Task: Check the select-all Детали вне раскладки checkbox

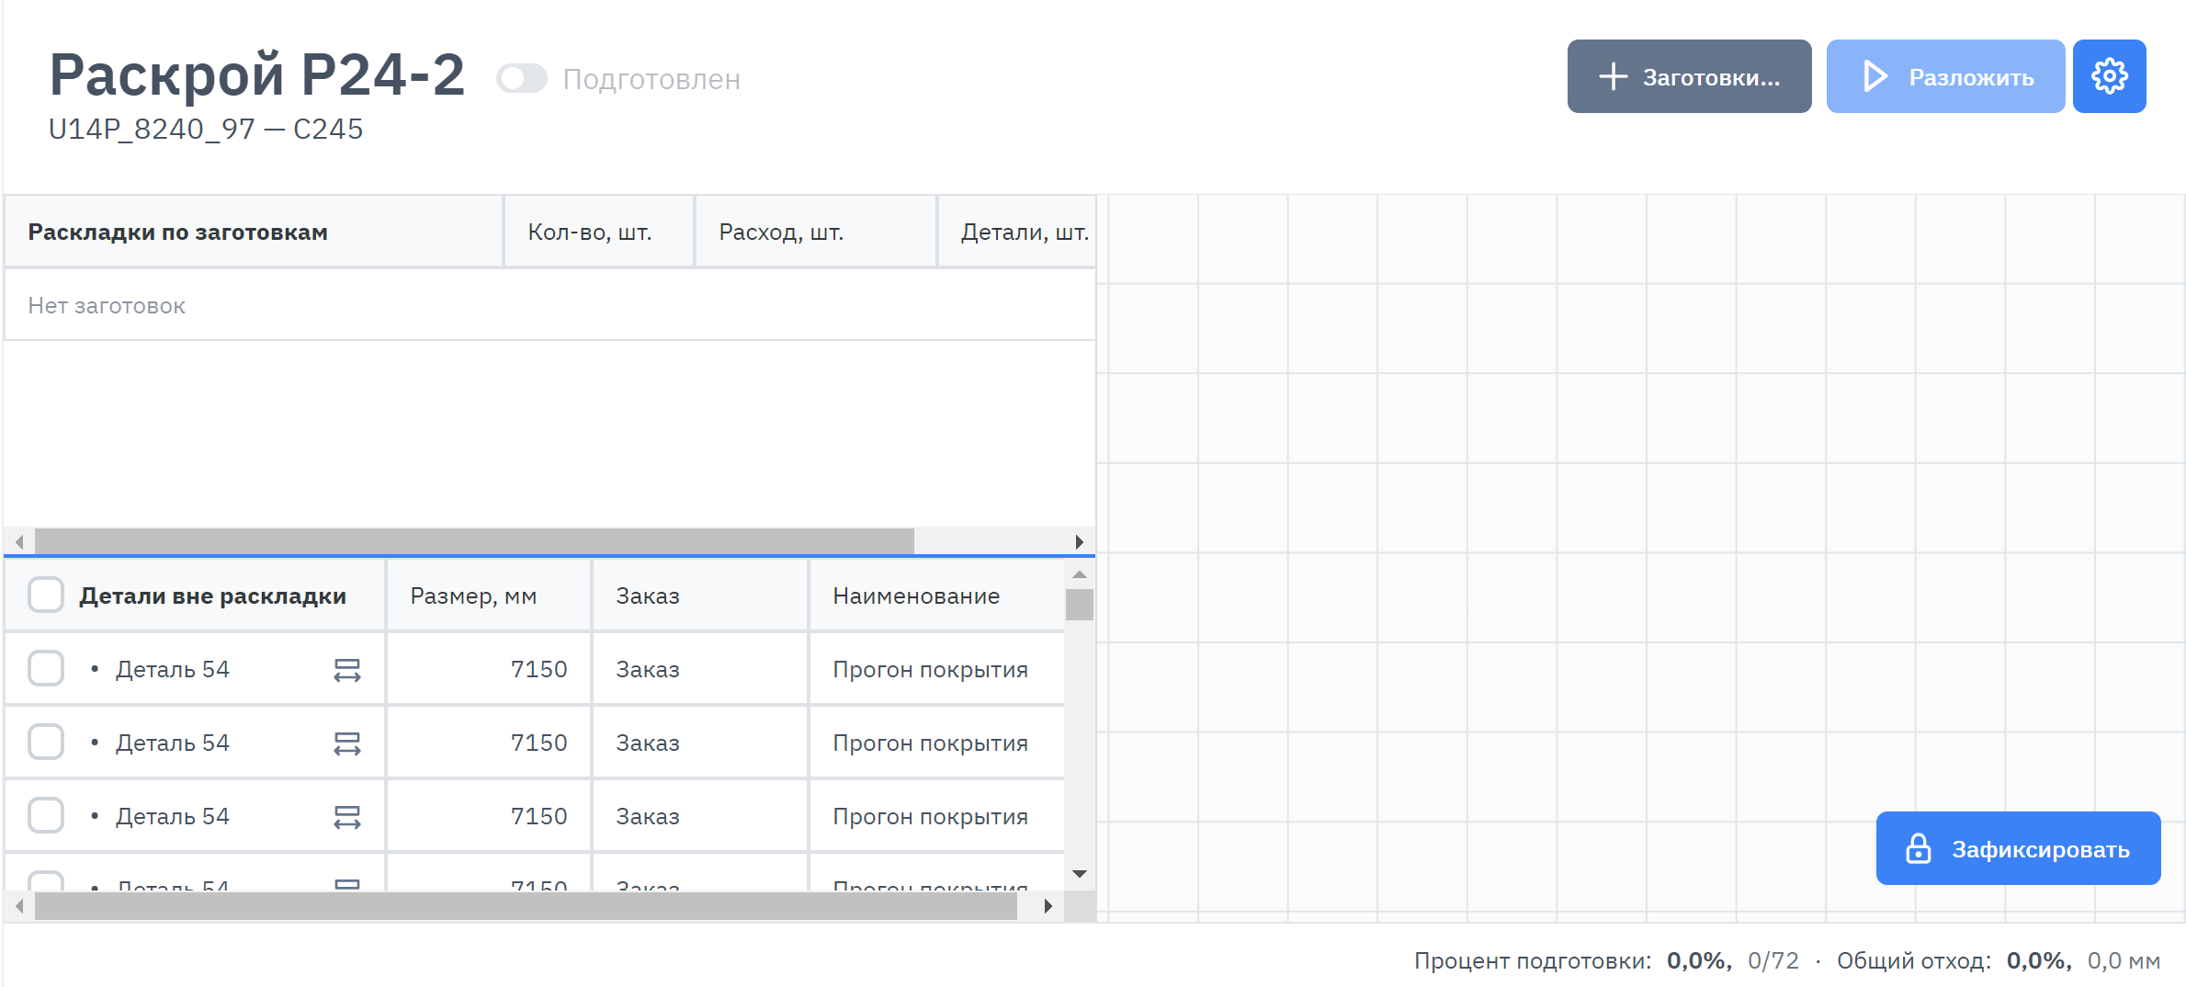Action: (x=46, y=595)
